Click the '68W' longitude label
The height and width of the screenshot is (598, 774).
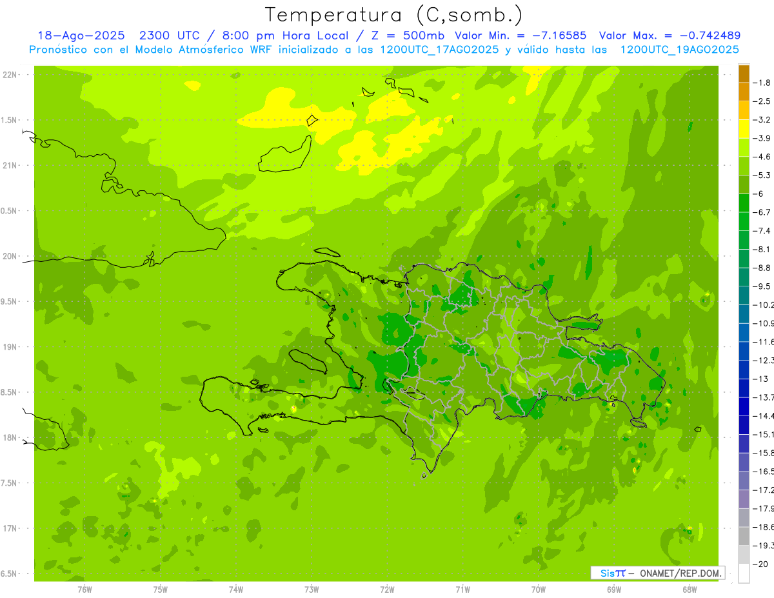[690, 589]
